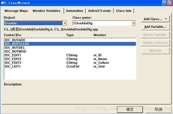The image size is (173, 114).
Task: Expand the Class name dropdown arrow
Action: [133, 23]
